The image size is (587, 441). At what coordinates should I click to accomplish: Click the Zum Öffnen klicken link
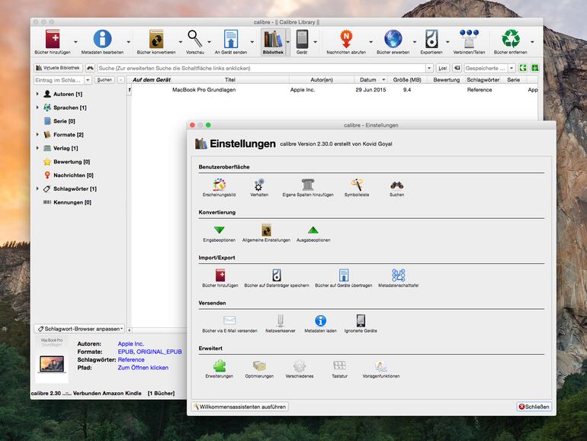click(x=143, y=368)
